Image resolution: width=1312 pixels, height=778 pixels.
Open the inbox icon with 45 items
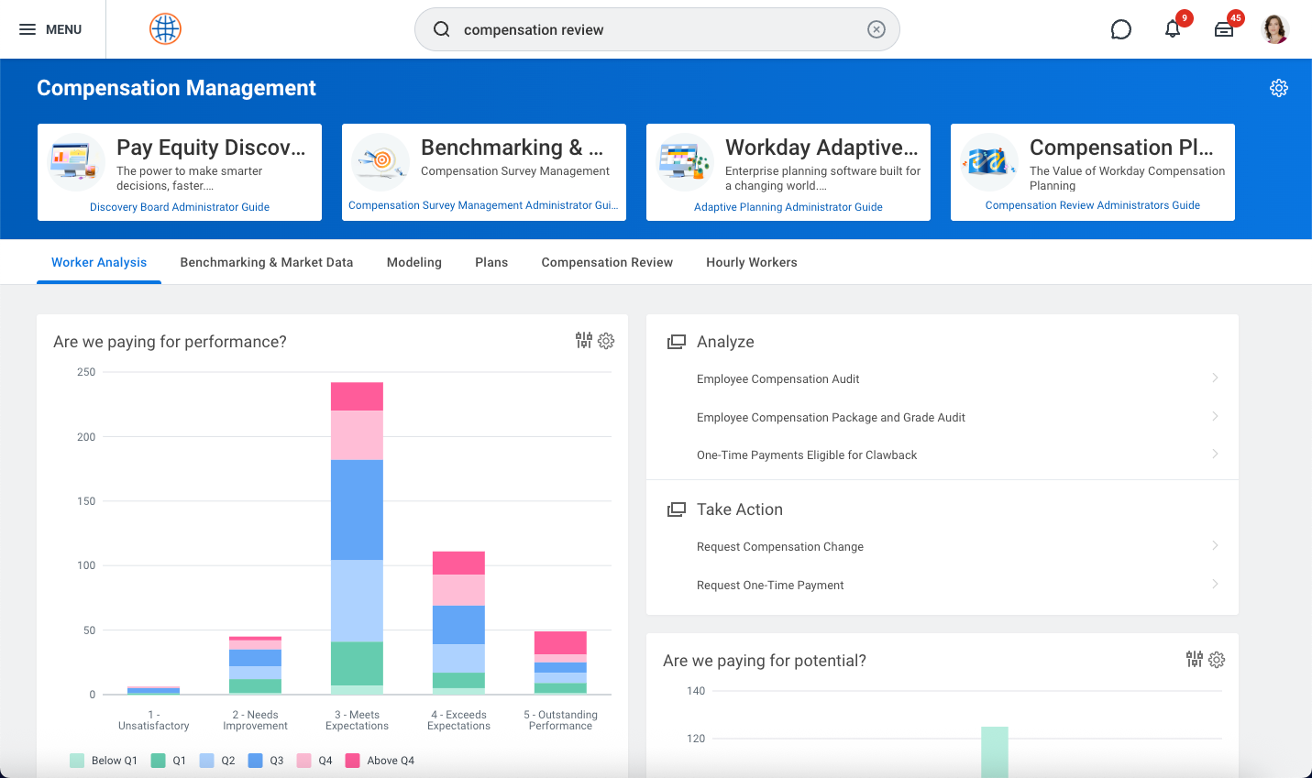coord(1224,30)
